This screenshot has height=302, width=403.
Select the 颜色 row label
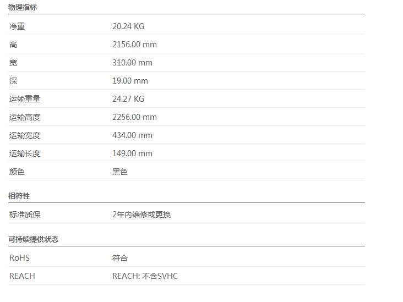[17, 172]
